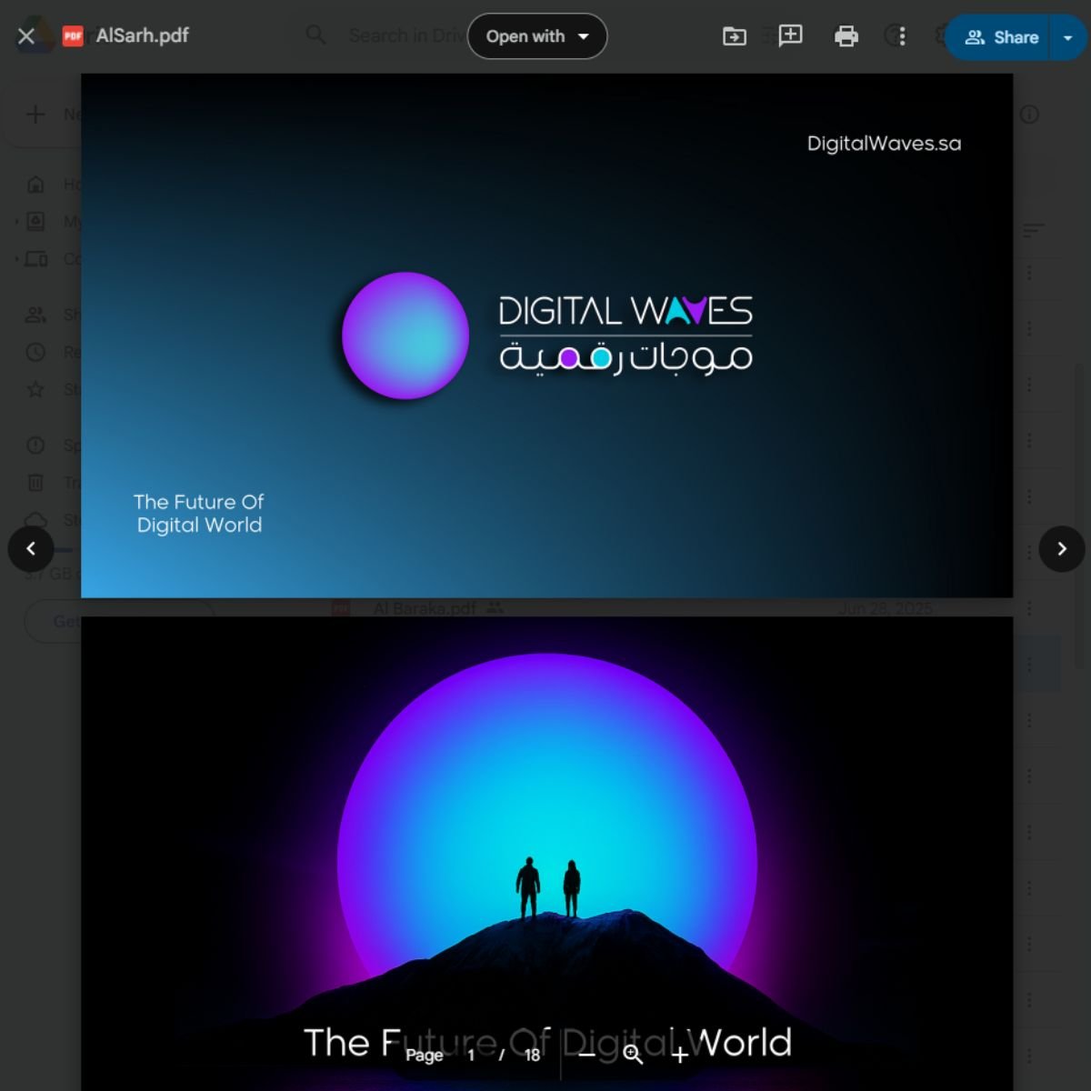
Task: Click the red PDF file type icon
Action: 73,36
